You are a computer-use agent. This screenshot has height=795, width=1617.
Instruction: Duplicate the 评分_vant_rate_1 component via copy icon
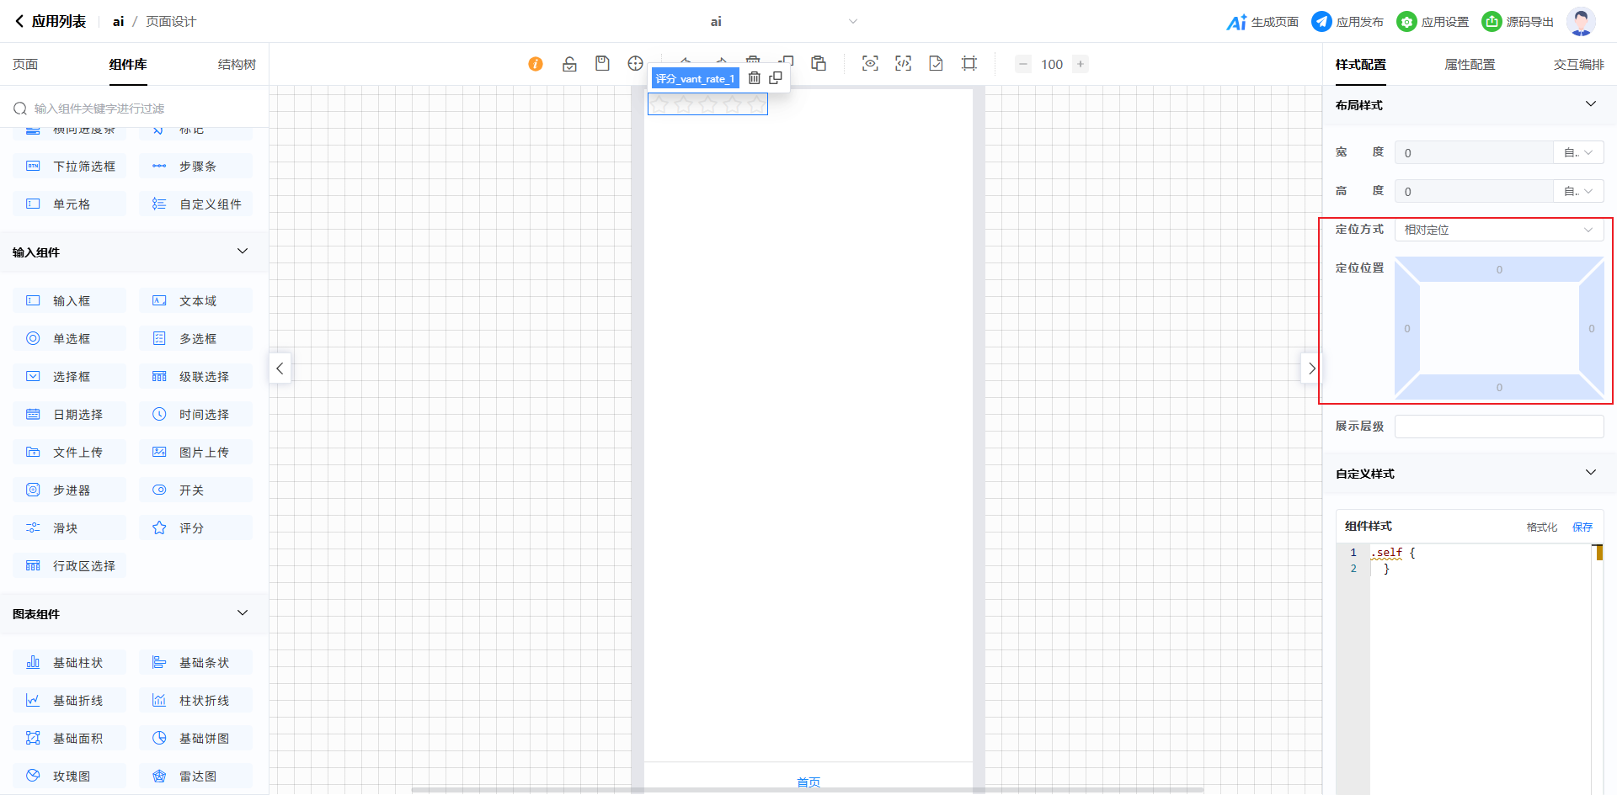pyautogui.click(x=776, y=78)
